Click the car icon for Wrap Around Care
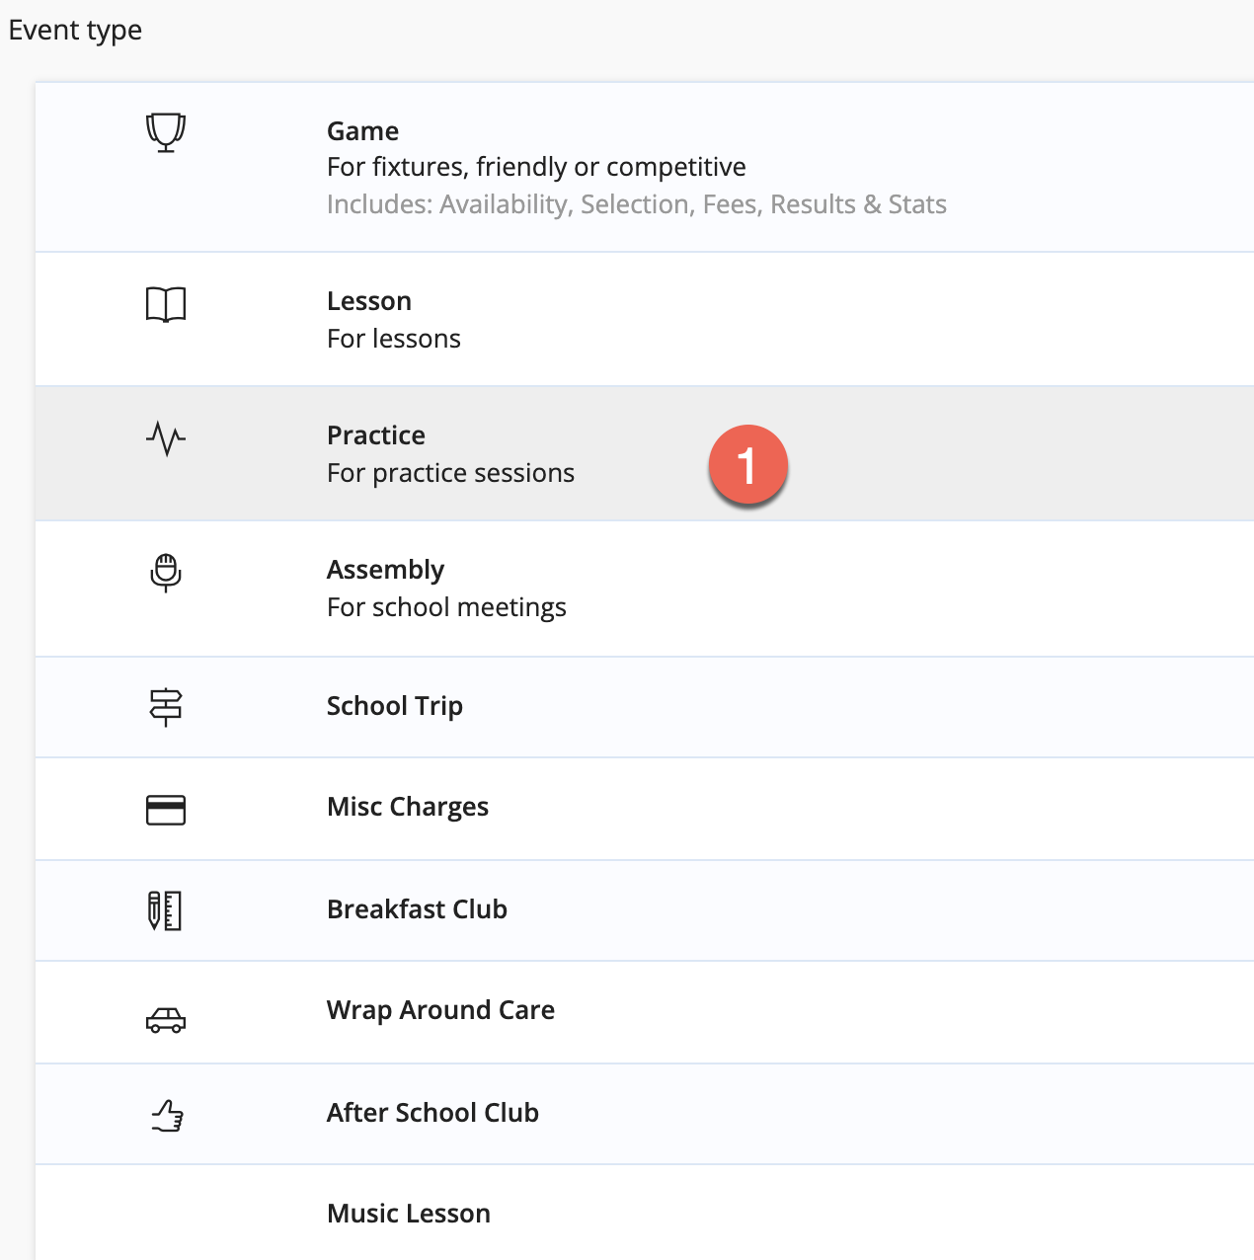Screen dimensions: 1254x1260 [x=166, y=1019]
